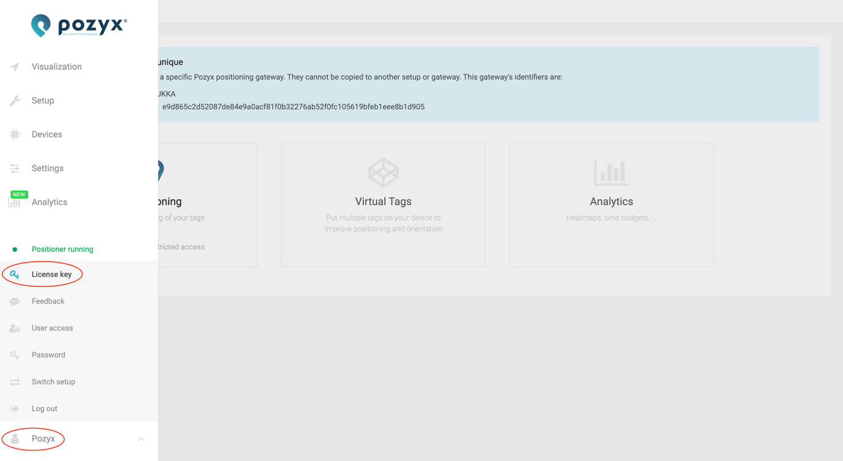Open the Password menu item
This screenshot has width=843, height=461.
[x=48, y=355]
